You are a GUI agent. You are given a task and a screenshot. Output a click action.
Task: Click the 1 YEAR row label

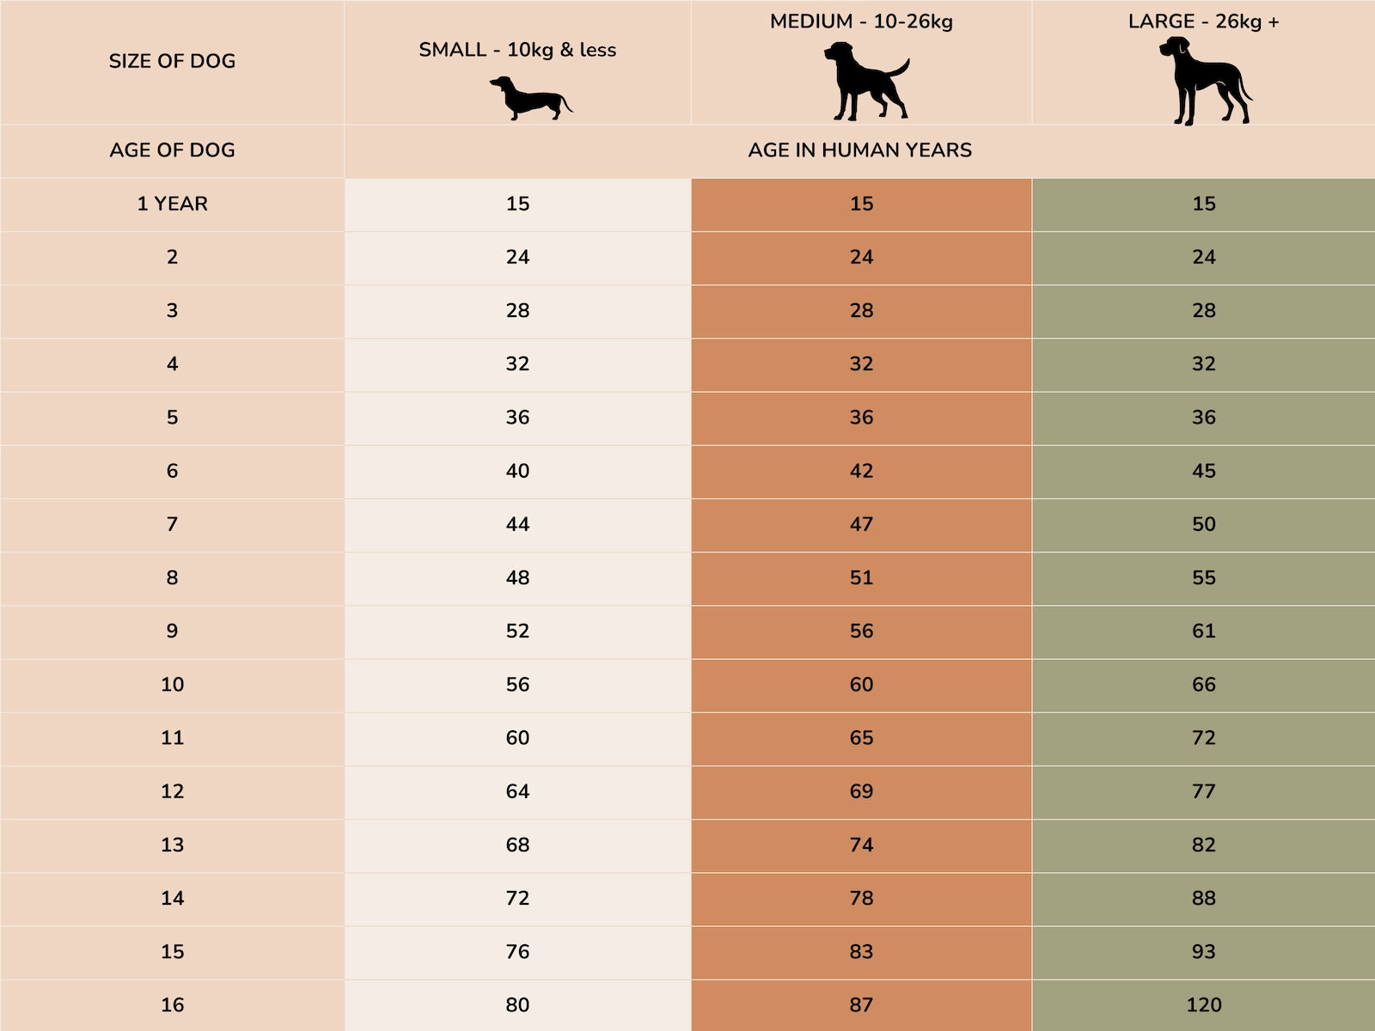172,204
